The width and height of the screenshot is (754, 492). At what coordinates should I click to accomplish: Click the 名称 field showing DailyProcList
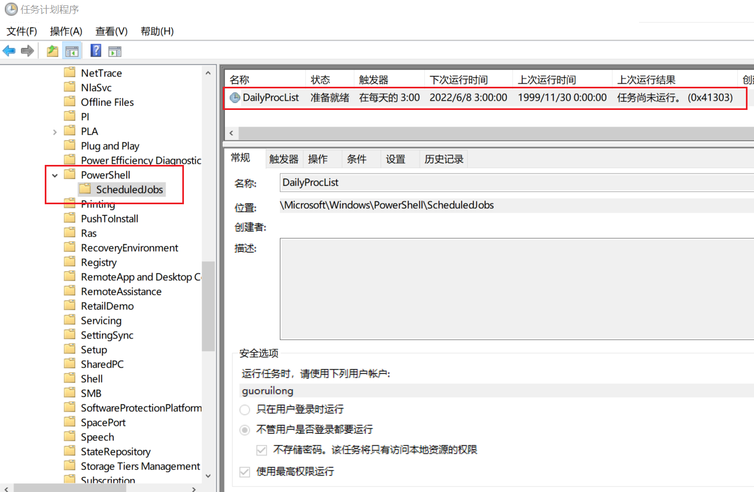pos(517,183)
